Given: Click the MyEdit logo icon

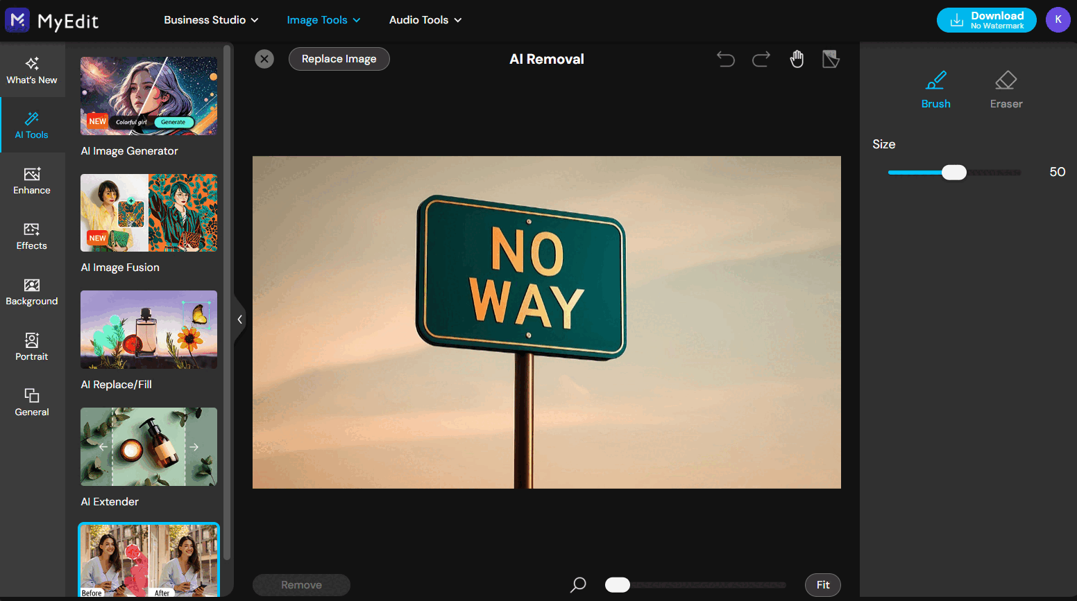Looking at the screenshot, I should tap(17, 20).
